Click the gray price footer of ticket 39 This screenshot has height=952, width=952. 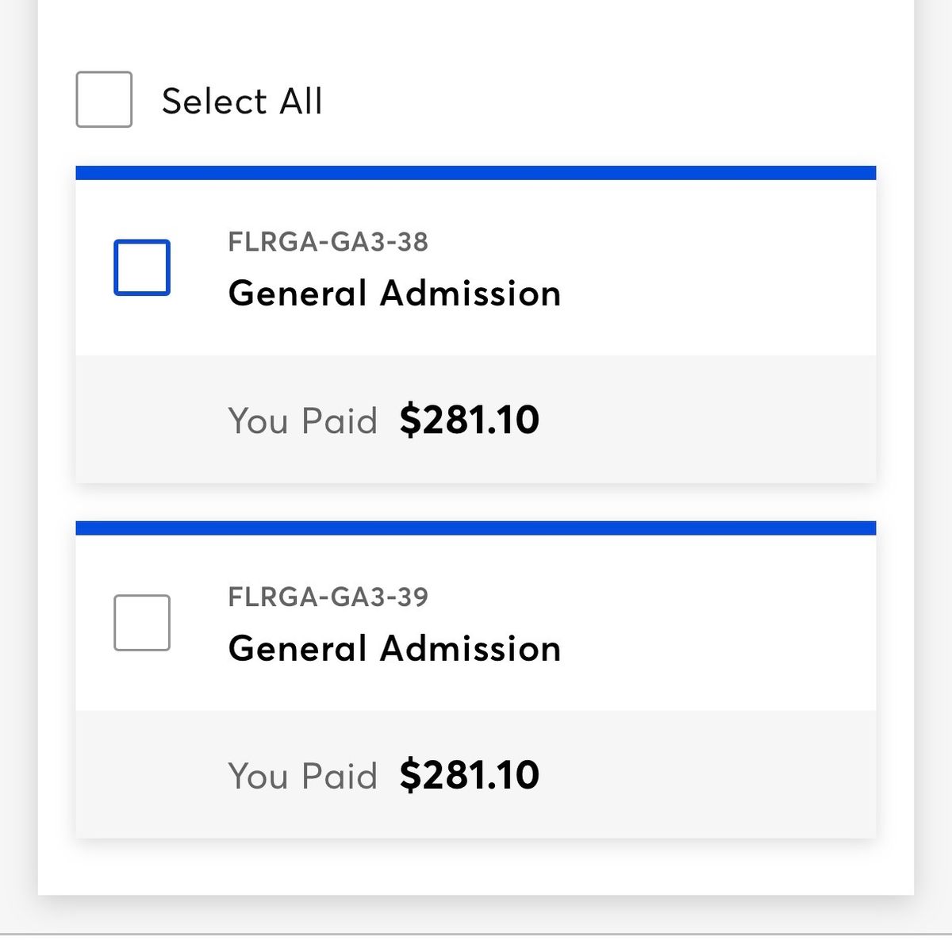[x=476, y=774]
